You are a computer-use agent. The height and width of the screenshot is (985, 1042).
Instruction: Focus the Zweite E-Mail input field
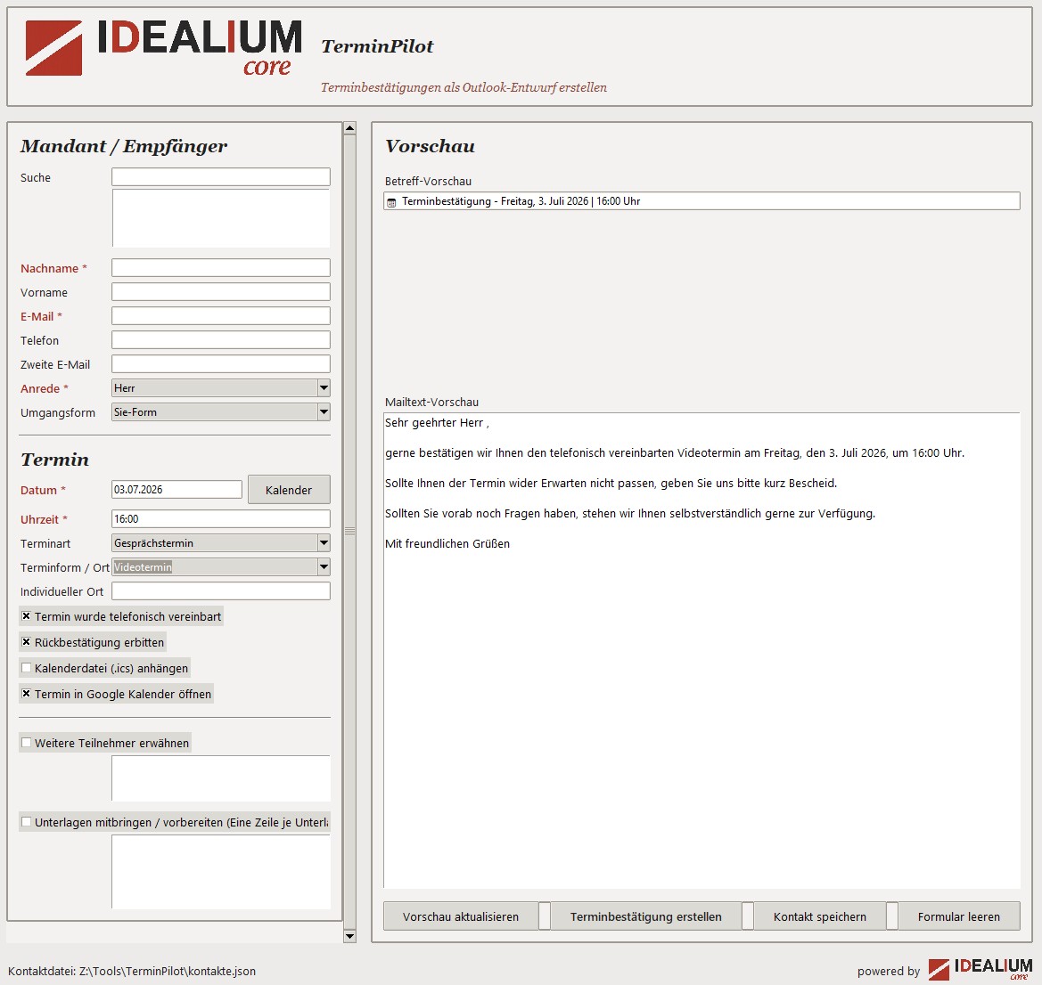[221, 364]
